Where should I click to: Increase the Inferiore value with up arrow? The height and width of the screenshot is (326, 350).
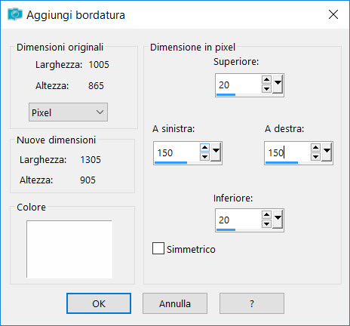pyautogui.click(x=266, y=214)
